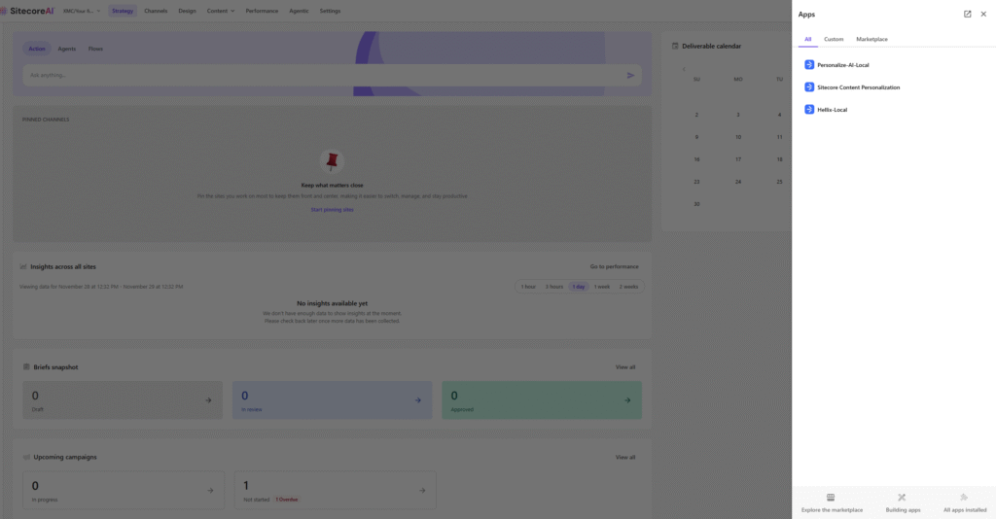Switch to the Agents mode pill
The height and width of the screenshot is (519, 996).
pyautogui.click(x=67, y=49)
